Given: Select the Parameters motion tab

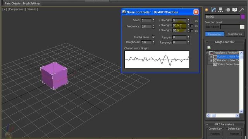Looking at the screenshot, I should click(x=215, y=34).
